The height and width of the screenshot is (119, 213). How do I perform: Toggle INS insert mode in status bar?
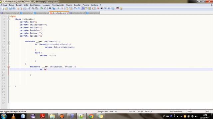[x=208, y=111]
